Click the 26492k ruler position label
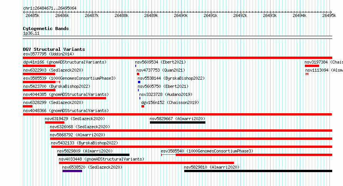The height and width of the screenshot is (186, 343). pyautogui.click(x=240, y=15)
